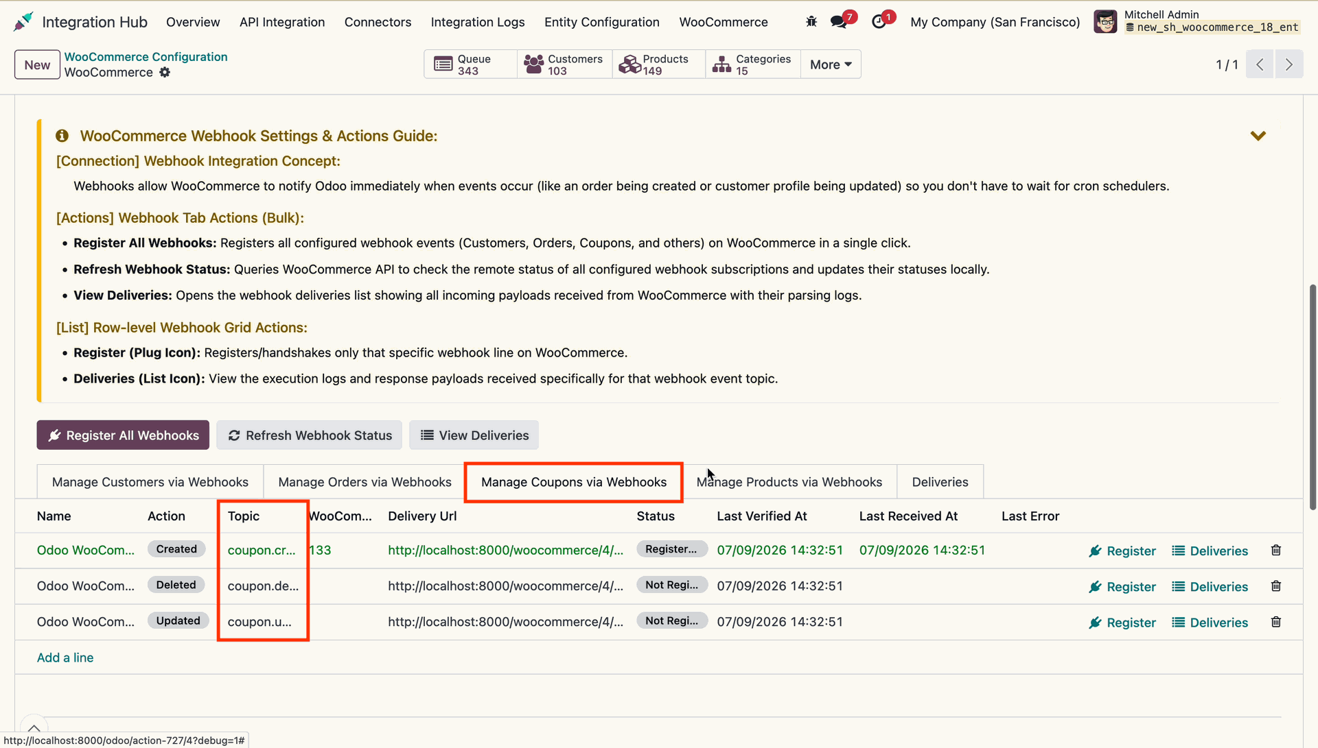Viewport: 1318px width, 748px height.
Task: Click the New record button
Action: tap(37, 64)
